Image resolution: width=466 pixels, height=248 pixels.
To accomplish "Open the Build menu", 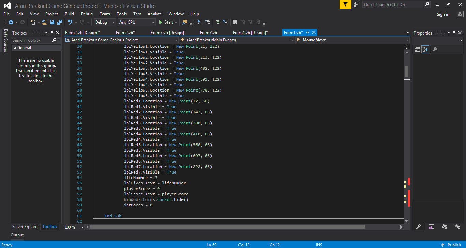I will click(69, 14).
